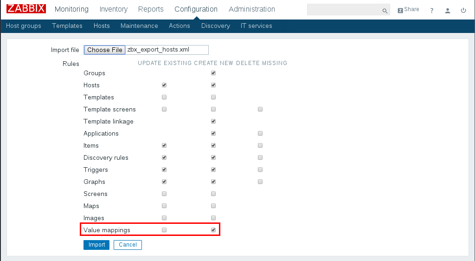Check Items delete missing checkbox
475x261 pixels.
(260, 145)
